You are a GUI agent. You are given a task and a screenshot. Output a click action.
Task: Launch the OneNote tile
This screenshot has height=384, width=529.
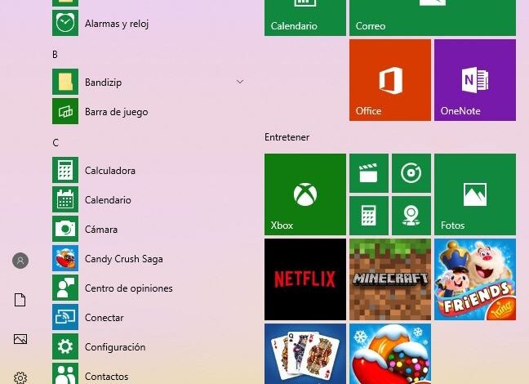(475, 80)
